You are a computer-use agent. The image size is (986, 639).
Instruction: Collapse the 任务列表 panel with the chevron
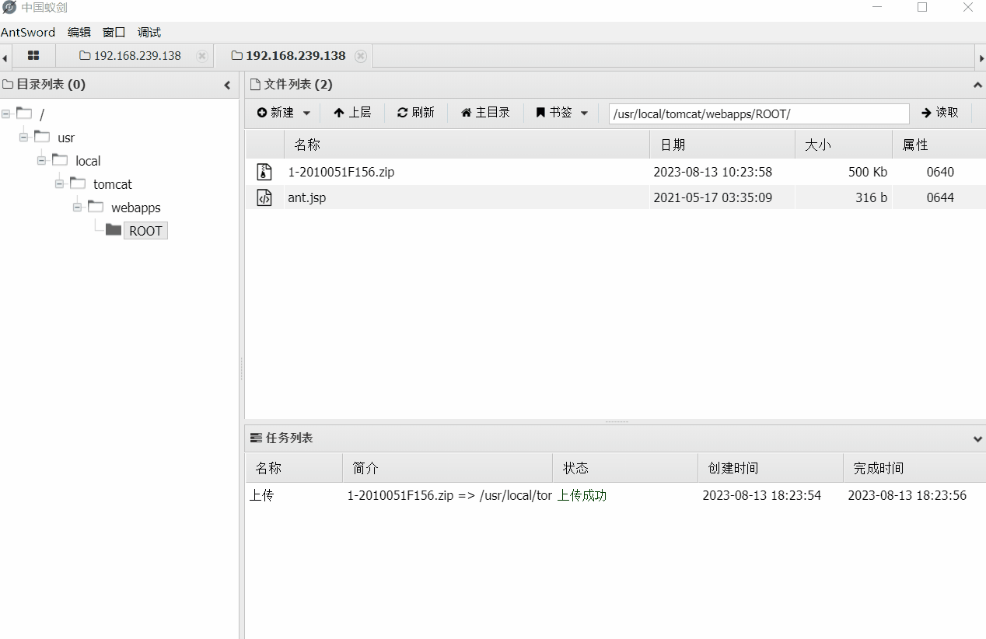(x=978, y=439)
